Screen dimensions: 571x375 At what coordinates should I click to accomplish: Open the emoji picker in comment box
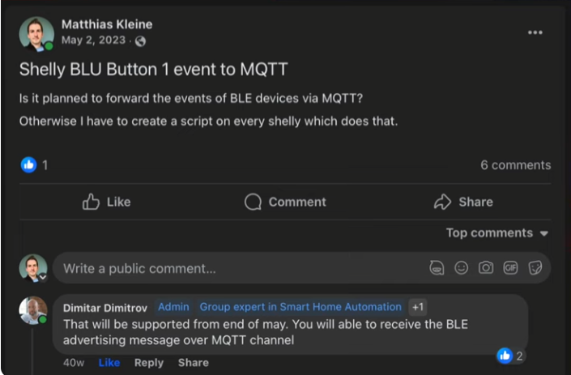[x=461, y=268]
